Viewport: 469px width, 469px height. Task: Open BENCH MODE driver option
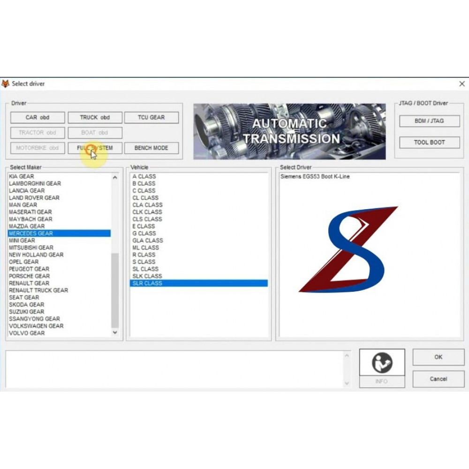[x=151, y=148]
